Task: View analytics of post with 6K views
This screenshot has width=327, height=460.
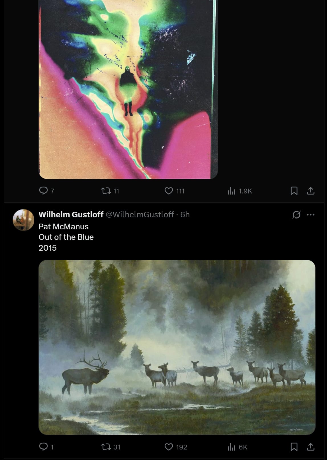Action: 231,447
